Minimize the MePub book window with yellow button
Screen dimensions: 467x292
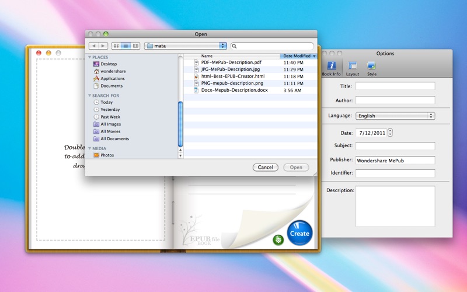coord(48,53)
